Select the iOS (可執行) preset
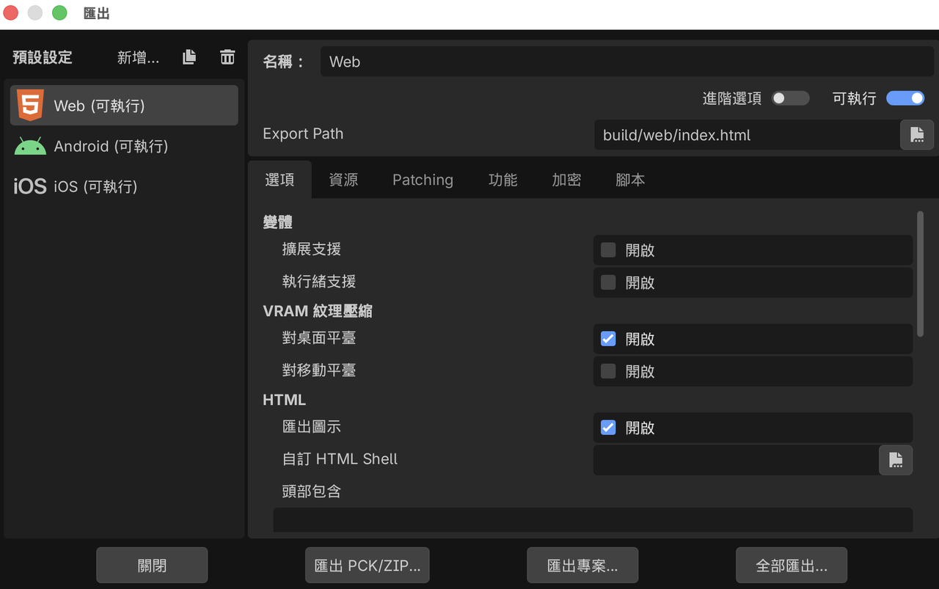 [124, 186]
